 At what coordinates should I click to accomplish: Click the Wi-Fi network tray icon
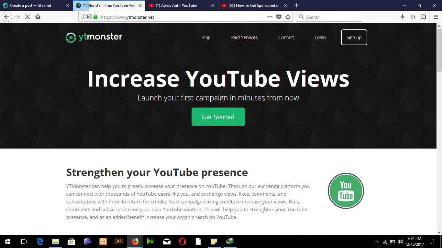pyautogui.click(x=385, y=242)
